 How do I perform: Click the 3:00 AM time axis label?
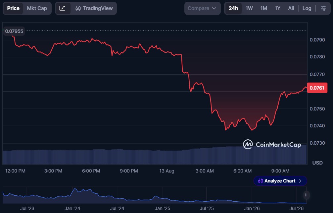[205, 171]
